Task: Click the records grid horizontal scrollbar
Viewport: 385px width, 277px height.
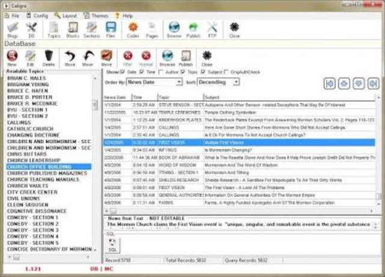Action: click(239, 211)
